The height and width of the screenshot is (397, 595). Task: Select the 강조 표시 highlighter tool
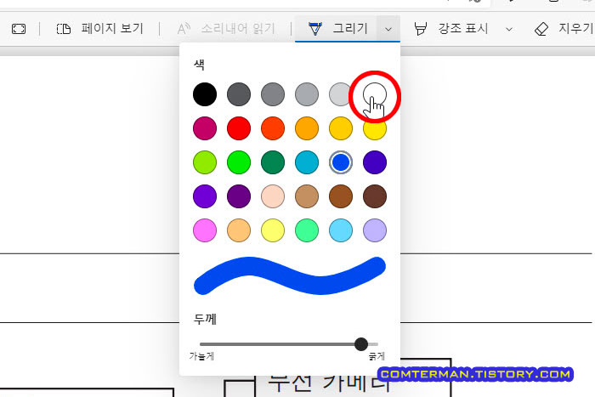(450, 28)
